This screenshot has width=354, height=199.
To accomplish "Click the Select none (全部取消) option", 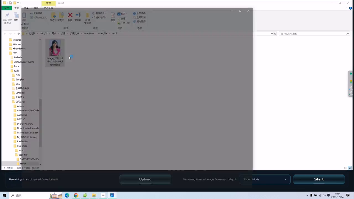I will [x=139, y=17].
